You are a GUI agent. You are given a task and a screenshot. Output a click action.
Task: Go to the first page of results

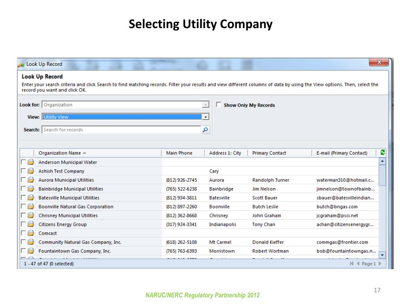point(352,263)
